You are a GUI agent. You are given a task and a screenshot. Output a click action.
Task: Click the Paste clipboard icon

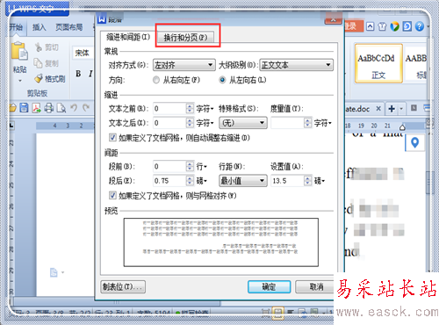19,52
